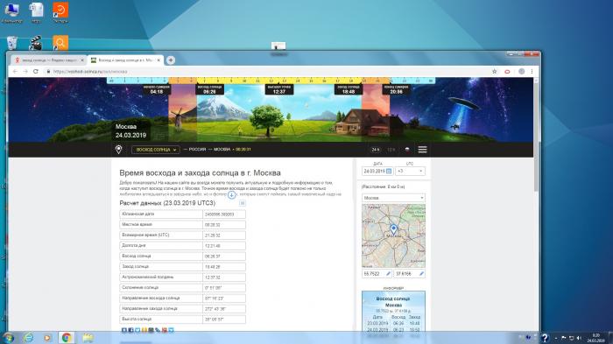Open the hamburger menu in the black bar
Viewport: 613px width, 344px height.
pyautogui.click(x=422, y=150)
